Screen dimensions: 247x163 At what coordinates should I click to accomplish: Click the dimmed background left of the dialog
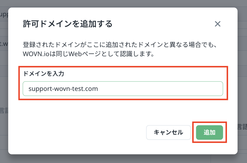[x=4, y=85]
